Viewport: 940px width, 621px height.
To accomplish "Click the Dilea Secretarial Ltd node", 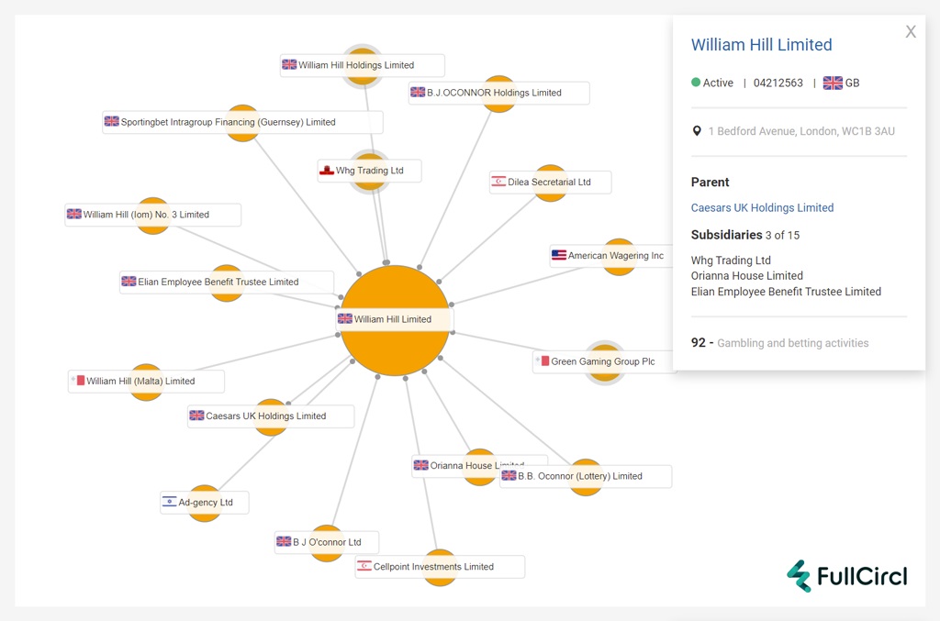I will click(551, 182).
